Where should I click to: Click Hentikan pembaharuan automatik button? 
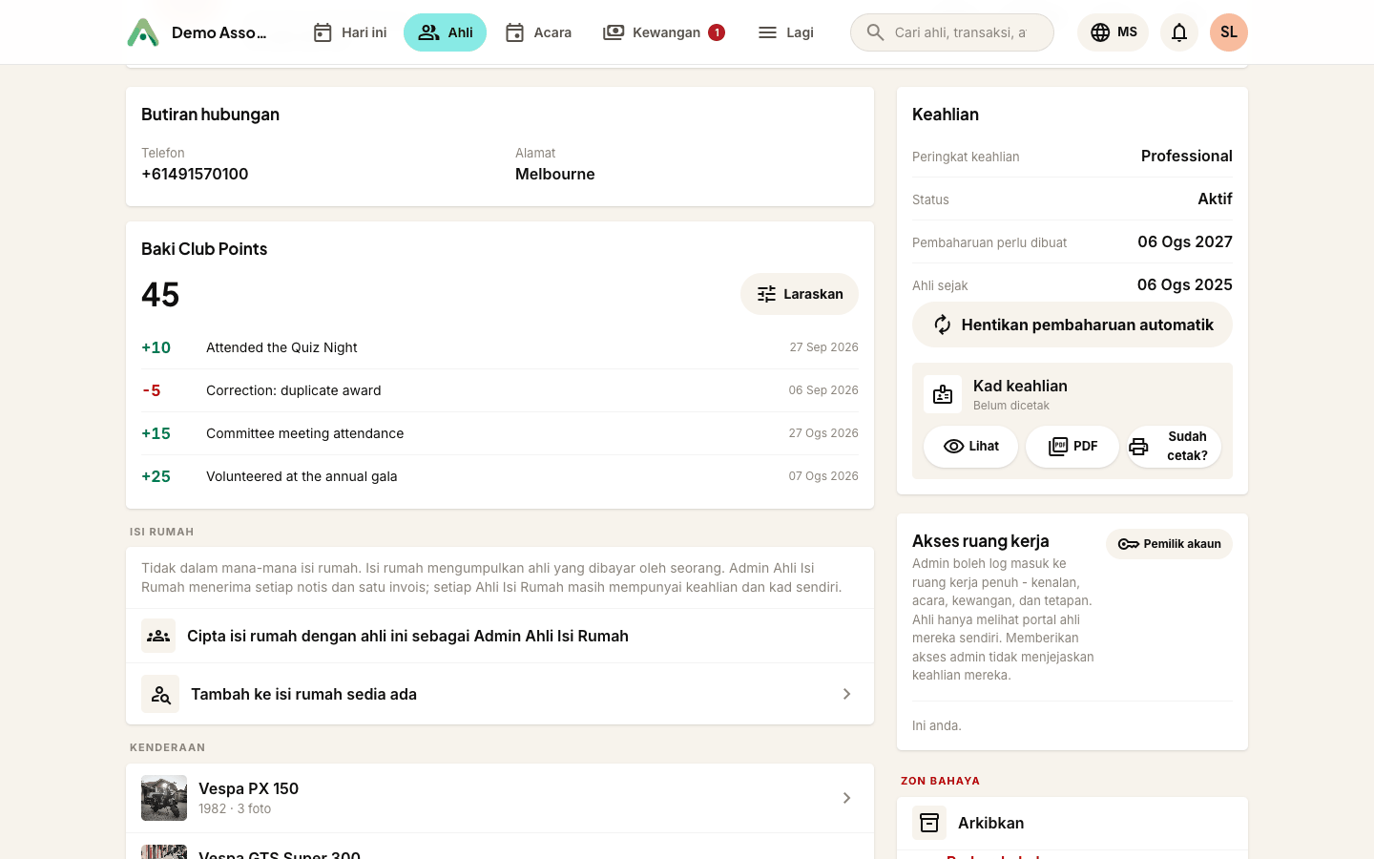coord(1072,325)
